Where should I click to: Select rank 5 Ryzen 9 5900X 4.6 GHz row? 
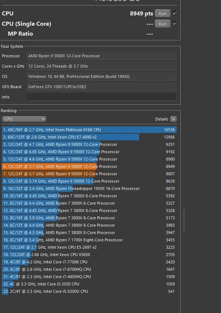pos(89,159)
